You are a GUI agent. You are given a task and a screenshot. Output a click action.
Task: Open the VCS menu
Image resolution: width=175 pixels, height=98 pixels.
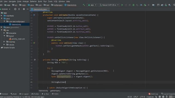pyautogui.click(x=55, y=1)
